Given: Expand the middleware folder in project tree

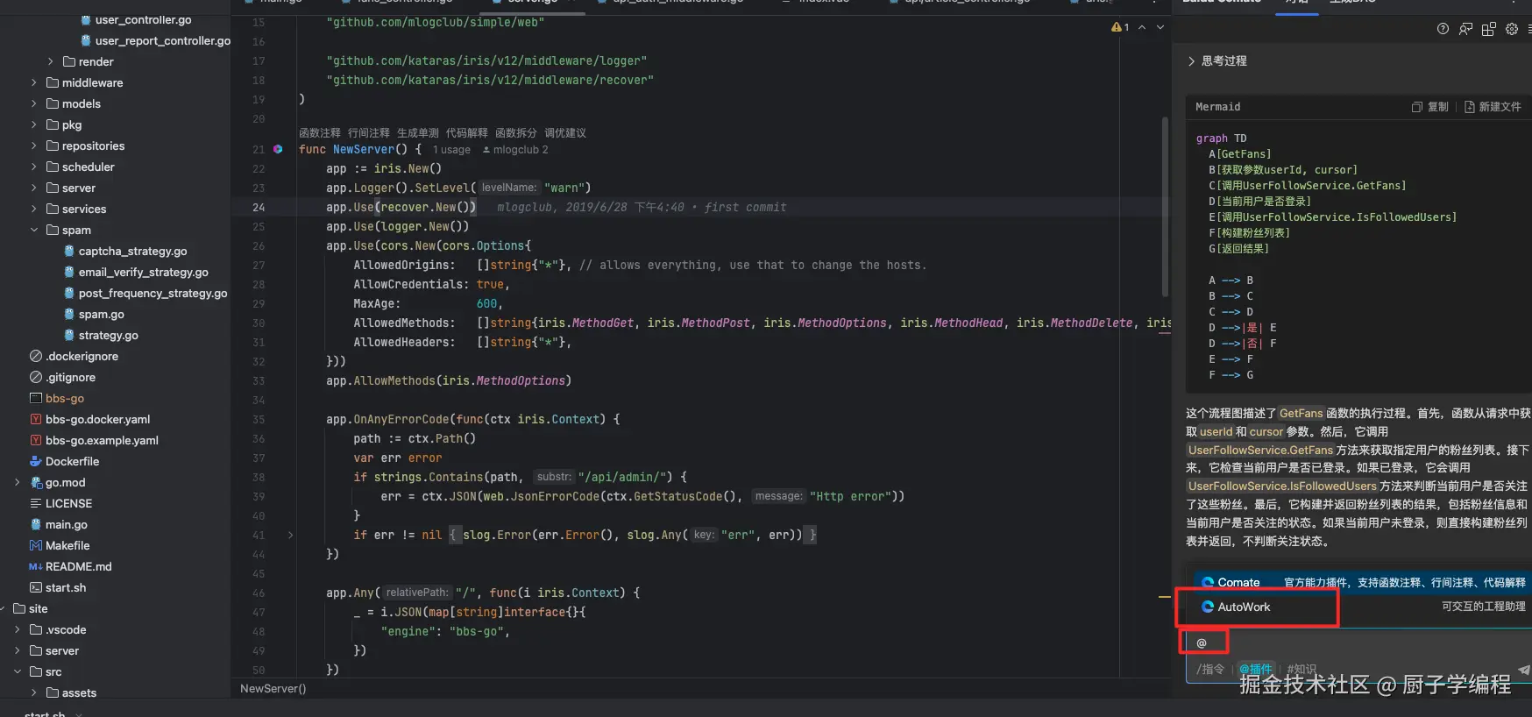Looking at the screenshot, I should click(x=34, y=83).
